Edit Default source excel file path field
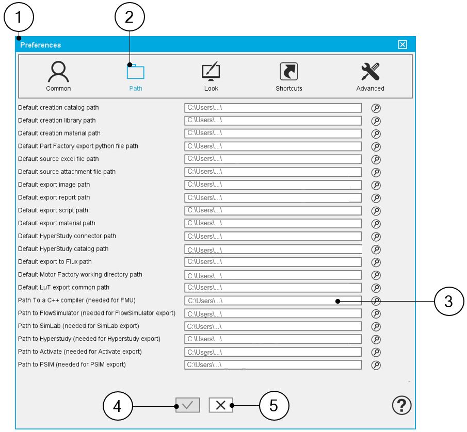Screen dimensions: 467x432 (273, 159)
